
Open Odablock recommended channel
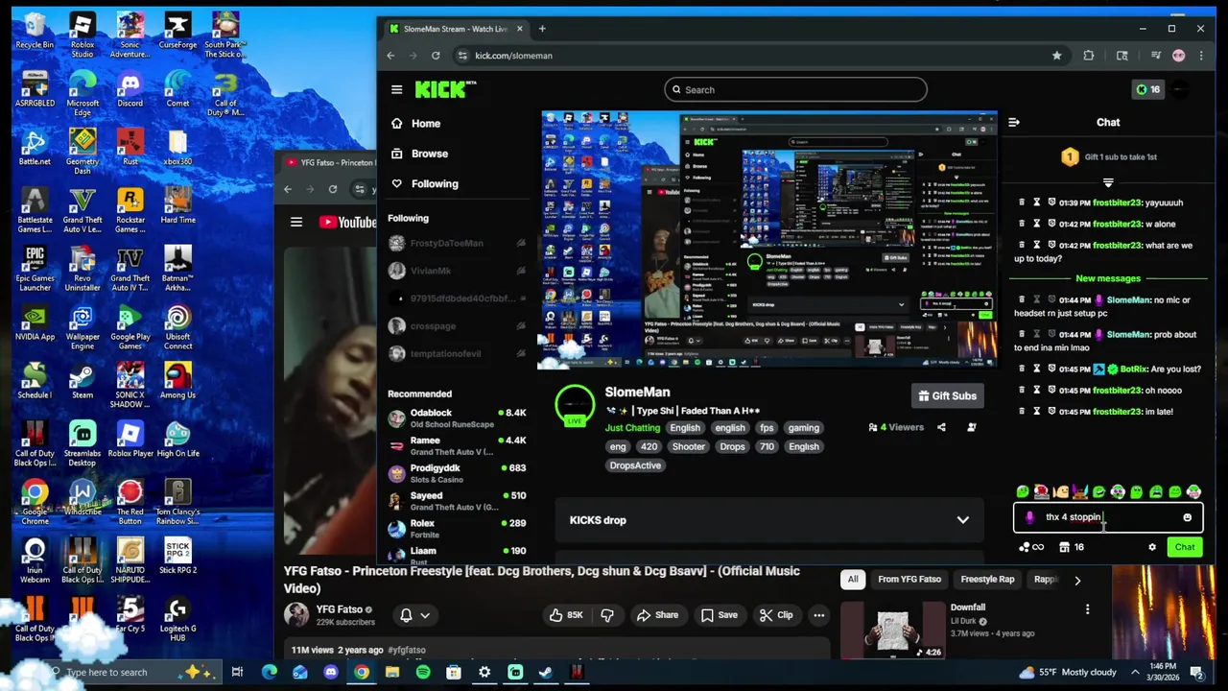(457, 417)
